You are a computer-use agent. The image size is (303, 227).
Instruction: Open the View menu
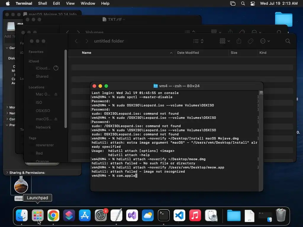pyautogui.click(x=70, y=4)
